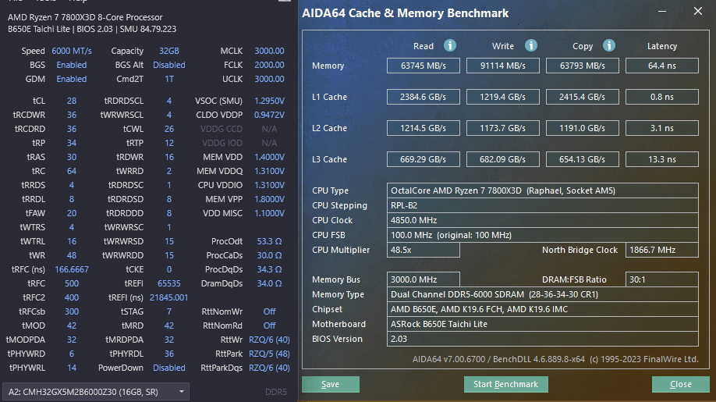Click the tREFI (ns) value 21845.001

pyautogui.click(x=169, y=297)
